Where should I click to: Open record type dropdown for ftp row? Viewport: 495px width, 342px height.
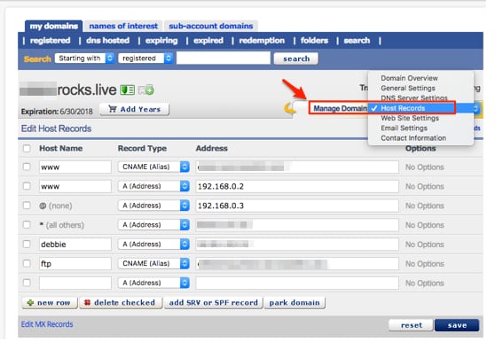[x=153, y=263]
